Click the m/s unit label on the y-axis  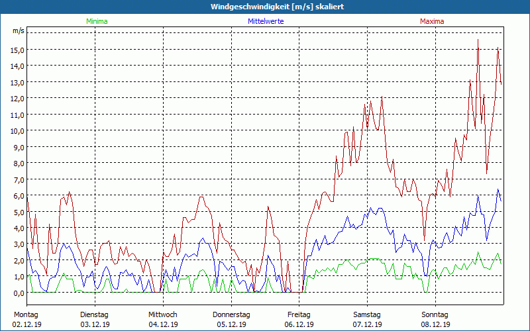(18, 30)
